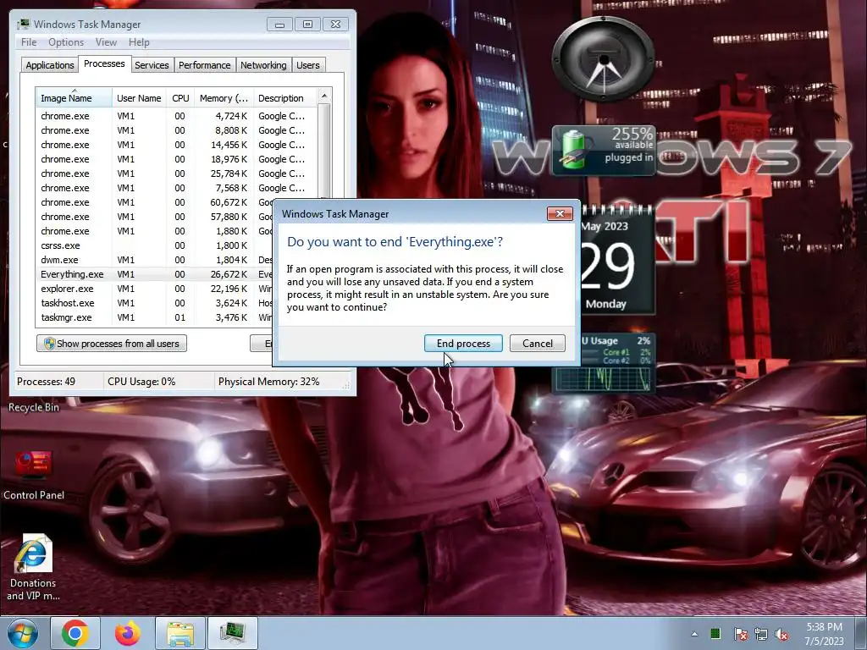This screenshot has width=867, height=650.
Task: Switch to the Users tab
Action: (308, 65)
